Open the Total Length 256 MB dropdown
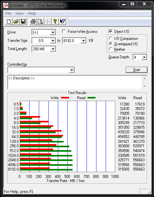154x197 pixels. [x=53, y=49]
